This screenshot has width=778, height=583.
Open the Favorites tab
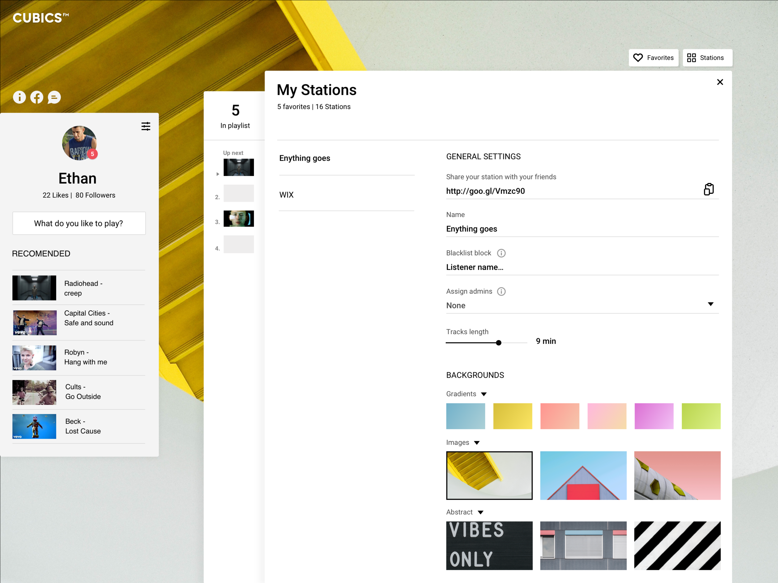[653, 58]
